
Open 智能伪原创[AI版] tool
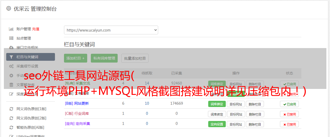(30, 127)
